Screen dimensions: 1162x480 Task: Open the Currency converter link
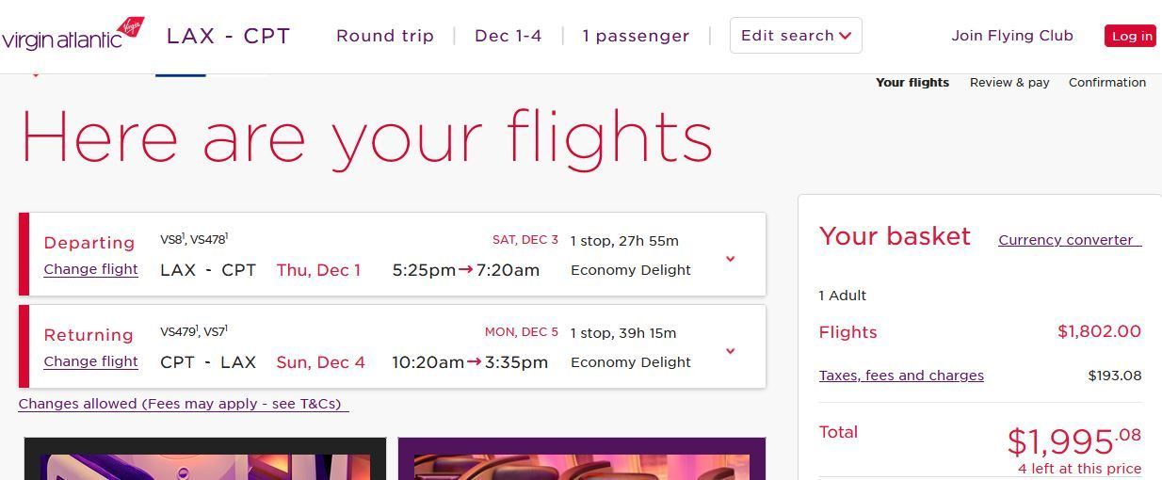(1070, 240)
